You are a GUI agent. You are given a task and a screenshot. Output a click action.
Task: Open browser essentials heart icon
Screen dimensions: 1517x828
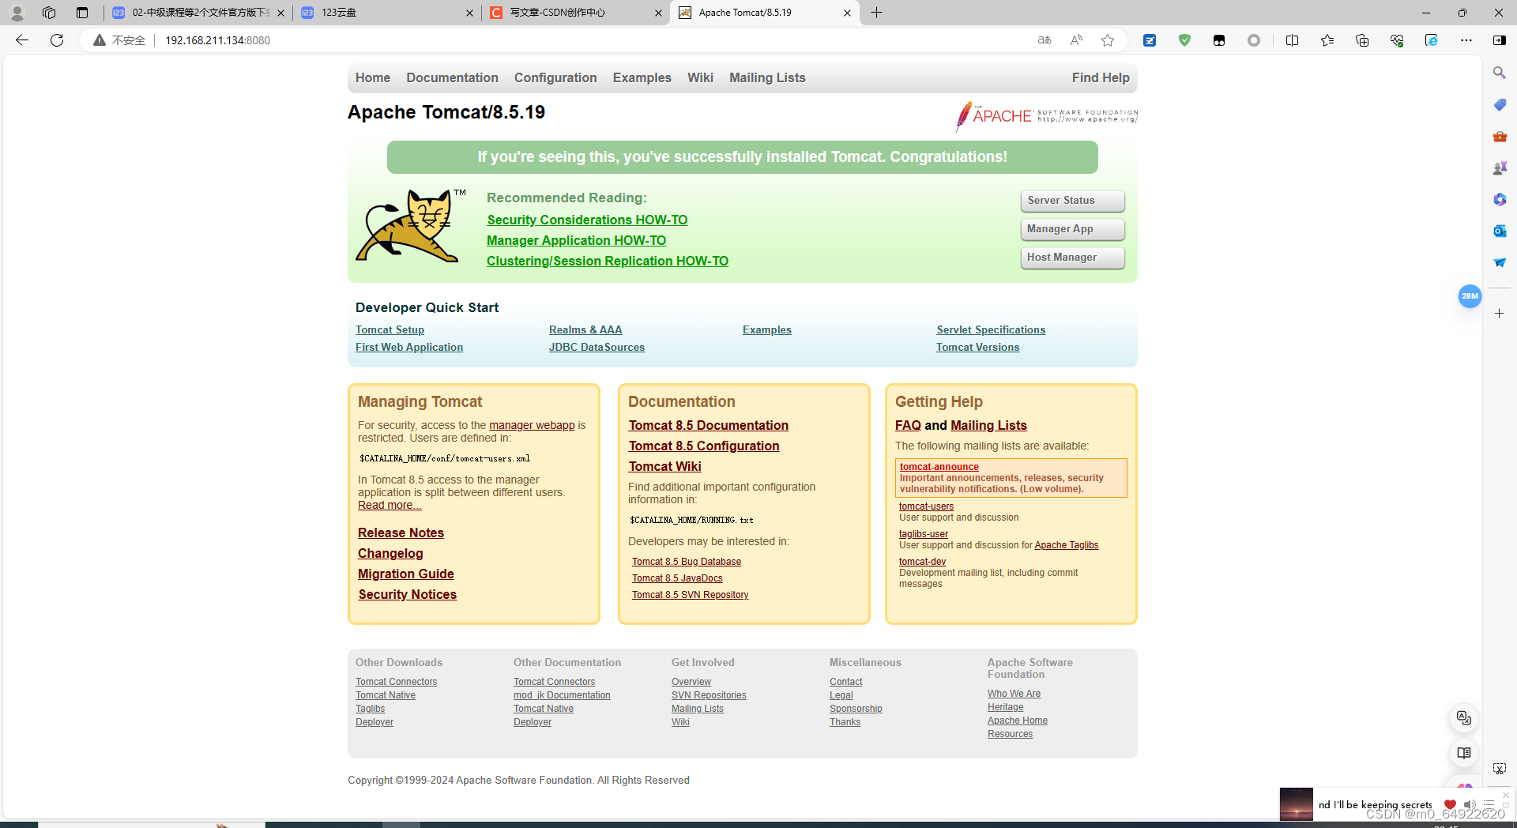pyautogui.click(x=1397, y=40)
